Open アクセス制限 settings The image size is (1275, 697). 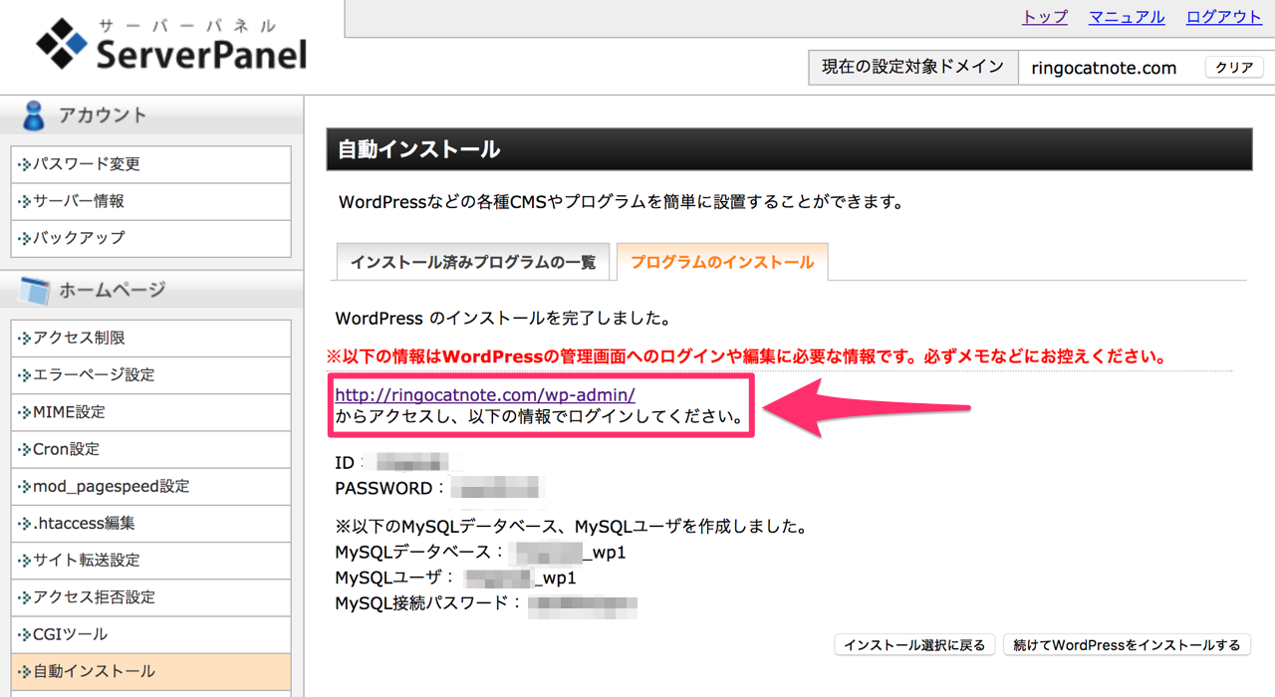point(79,339)
